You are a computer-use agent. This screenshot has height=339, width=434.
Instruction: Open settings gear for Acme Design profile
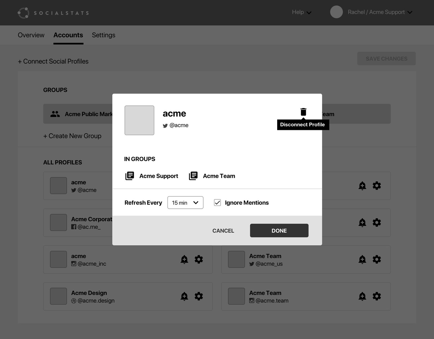pos(198,296)
